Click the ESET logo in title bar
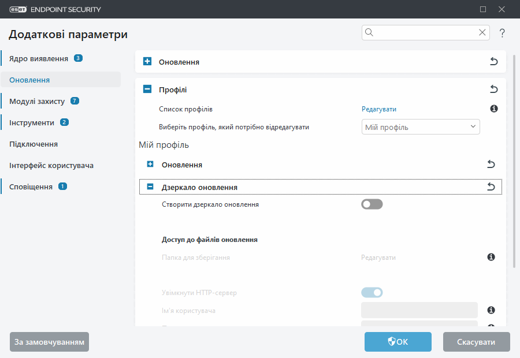The height and width of the screenshot is (358, 520). point(18,9)
